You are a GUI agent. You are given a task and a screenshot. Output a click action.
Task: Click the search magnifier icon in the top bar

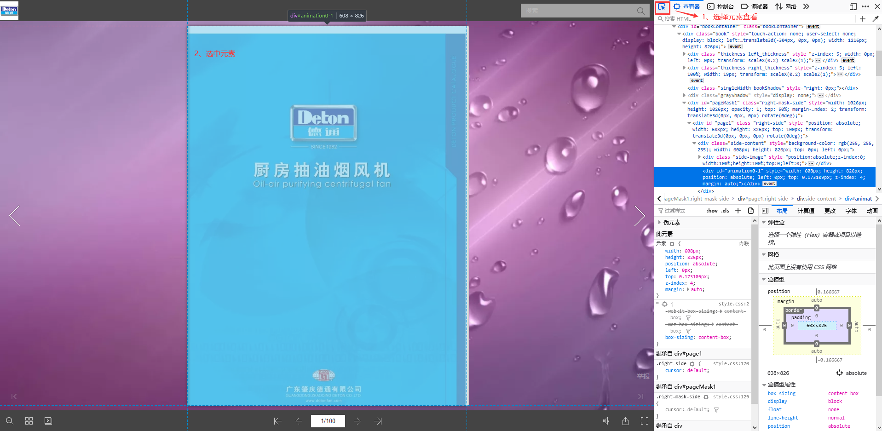click(x=641, y=11)
